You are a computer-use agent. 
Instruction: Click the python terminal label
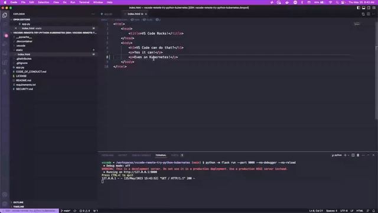pyautogui.click(x=337, y=155)
